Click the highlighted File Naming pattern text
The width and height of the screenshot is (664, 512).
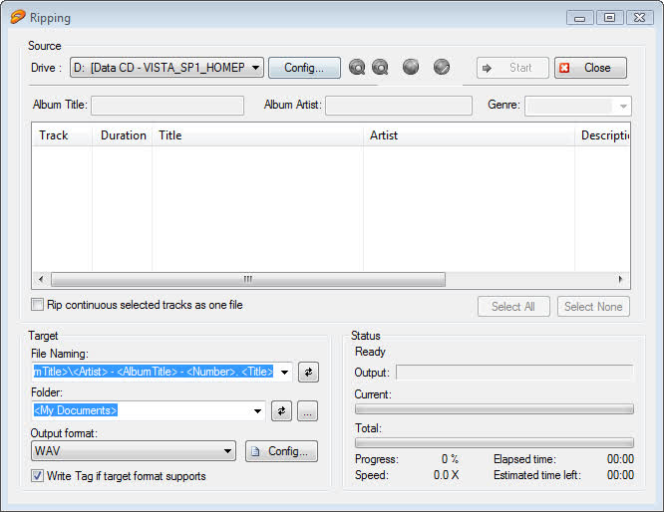[x=154, y=372]
